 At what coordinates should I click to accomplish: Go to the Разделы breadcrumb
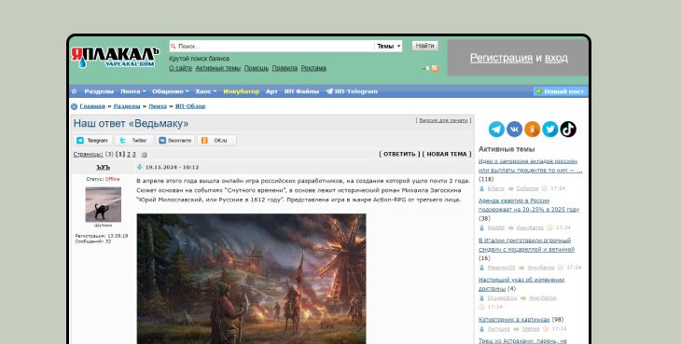click(x=127, y=106)
